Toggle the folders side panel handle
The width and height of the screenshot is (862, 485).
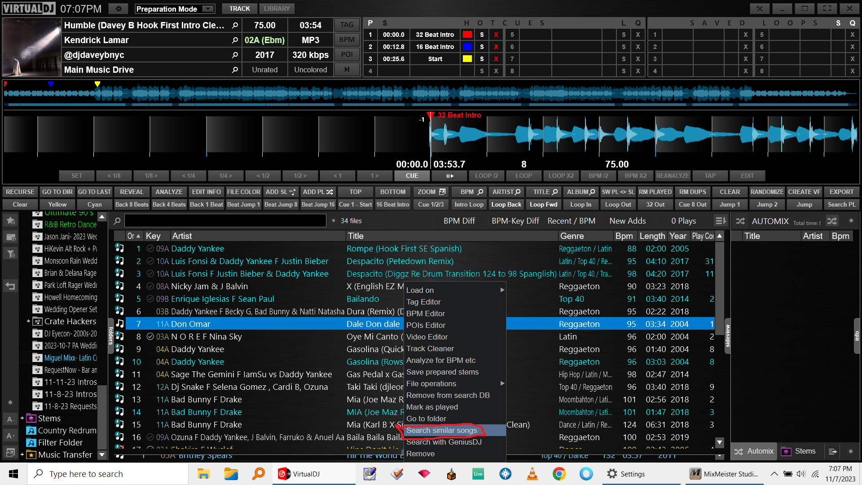[110, 335]
